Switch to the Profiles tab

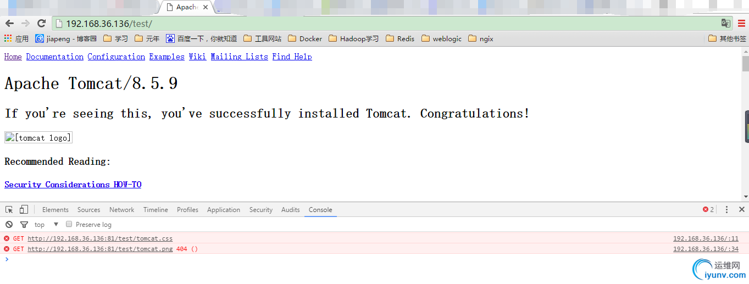[x=188, y=210]
